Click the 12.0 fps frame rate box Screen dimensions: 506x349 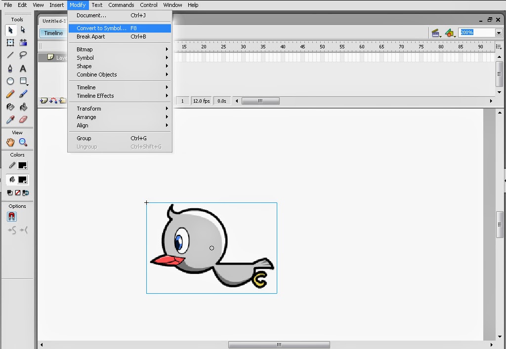[202, 101]
